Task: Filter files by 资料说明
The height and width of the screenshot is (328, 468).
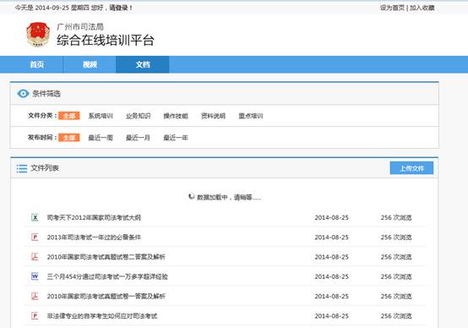Action: (213, 116)
